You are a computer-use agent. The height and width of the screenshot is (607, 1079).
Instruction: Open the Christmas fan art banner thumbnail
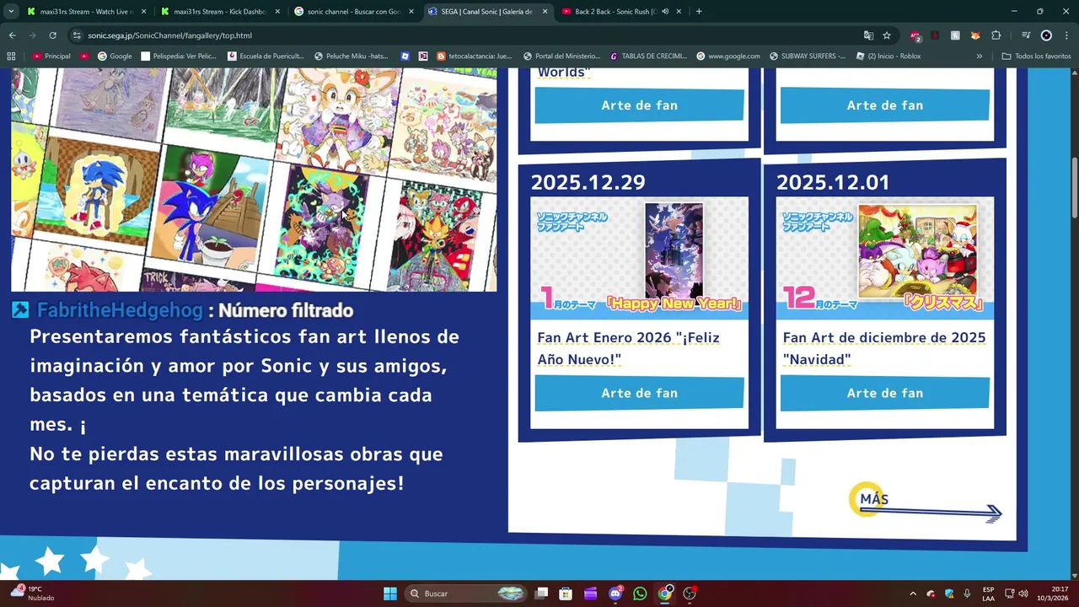tap(885, 258)
